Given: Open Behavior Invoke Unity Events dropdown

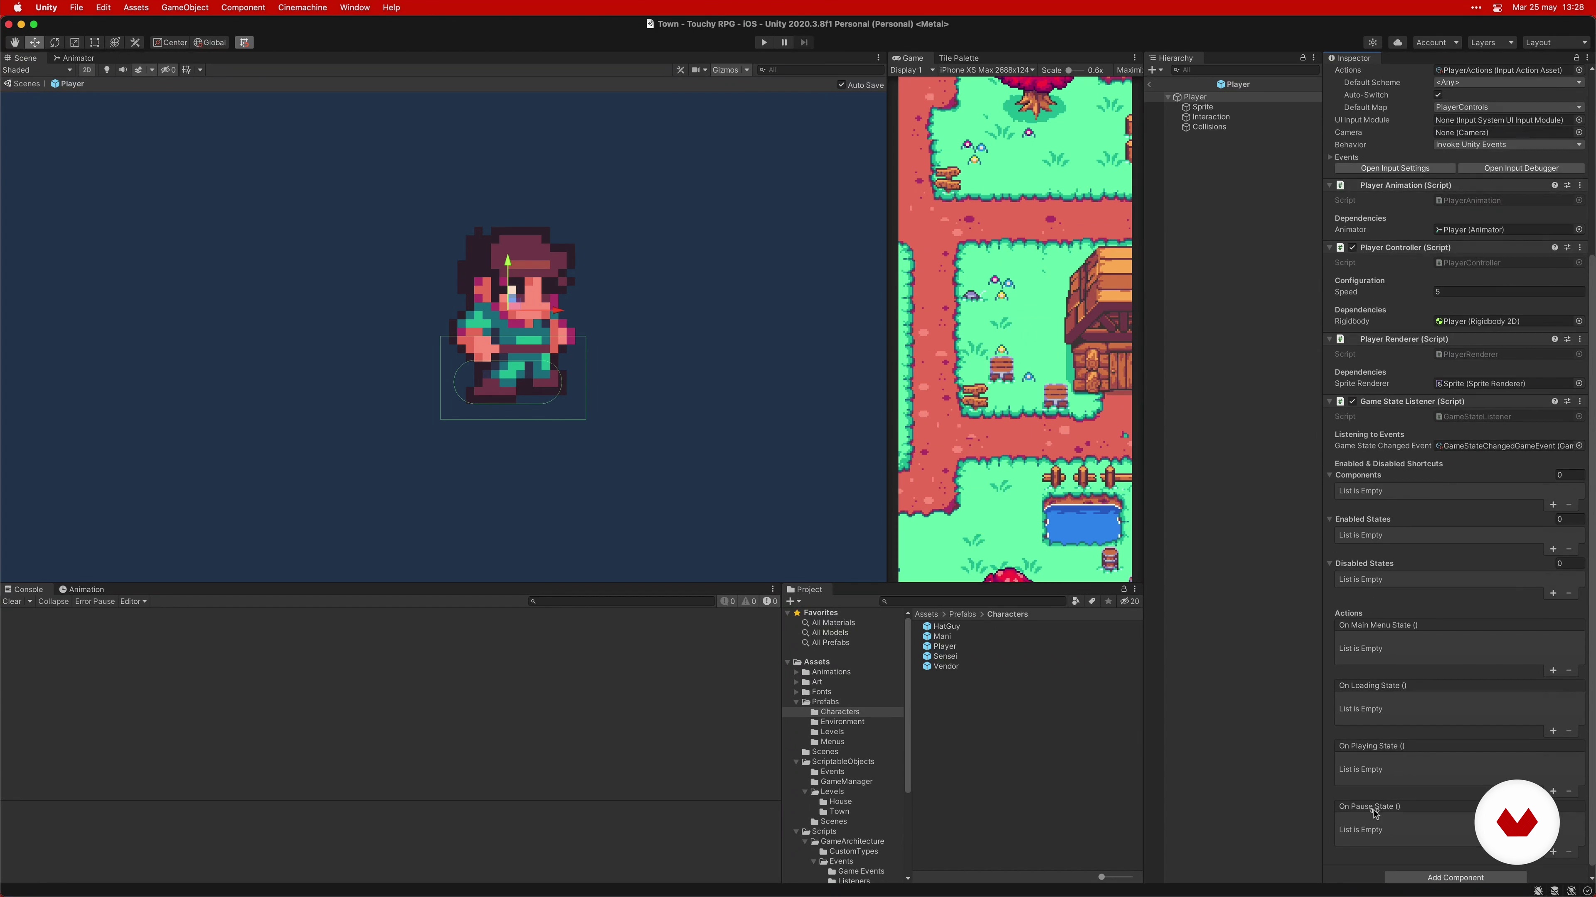Looking at the screenshot, I should pyautogui.click(x=1509, y=145).
